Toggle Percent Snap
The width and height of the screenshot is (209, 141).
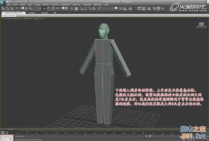click(x=90, y=9)
